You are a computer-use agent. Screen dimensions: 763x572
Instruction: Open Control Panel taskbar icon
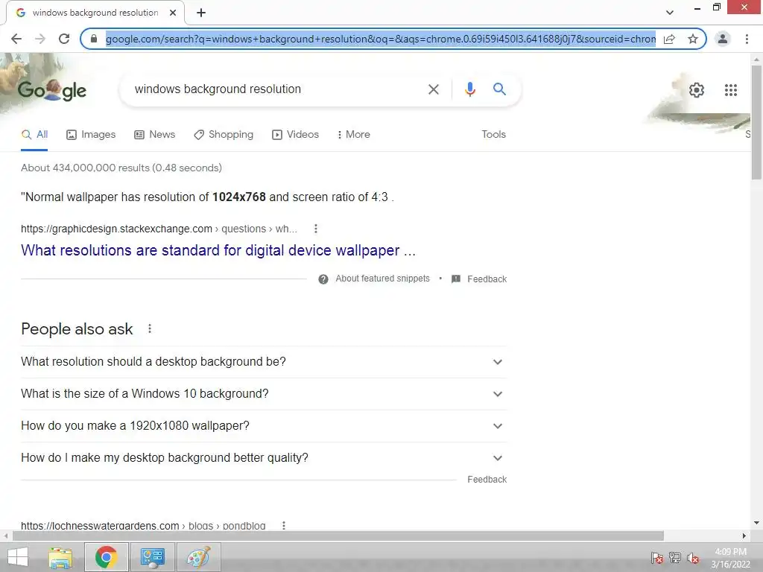point(152,557)
